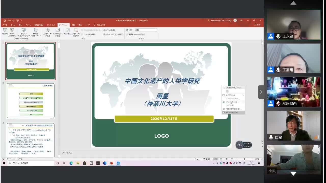Open Custom Slide Show (目的別スライドショー) menu

(35, 32)
